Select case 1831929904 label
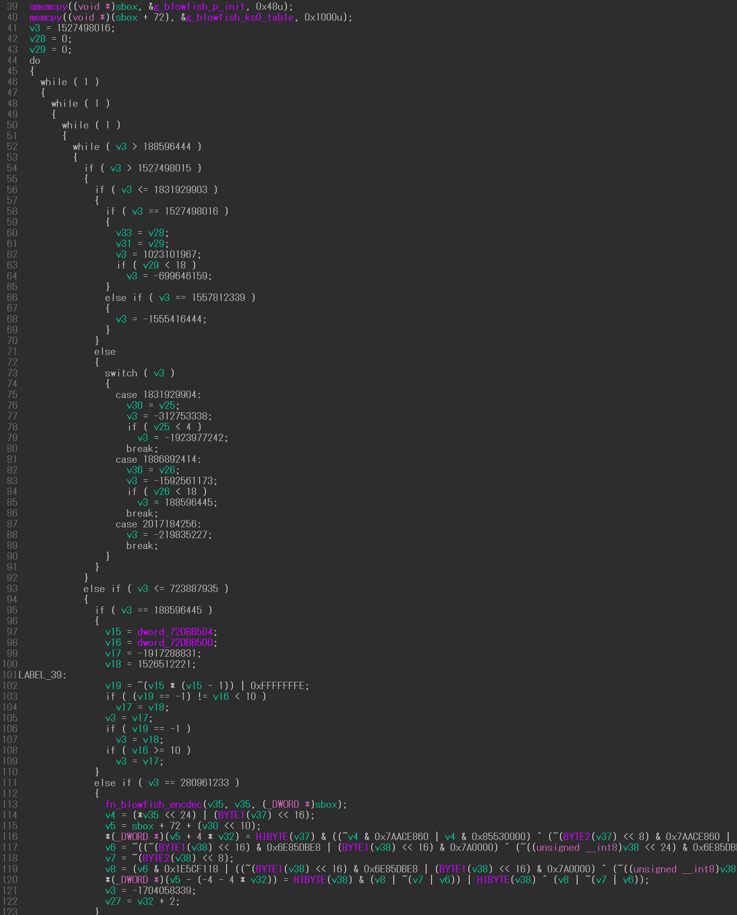This screenshot has height=915, width=737. click(x=159, y=395)
